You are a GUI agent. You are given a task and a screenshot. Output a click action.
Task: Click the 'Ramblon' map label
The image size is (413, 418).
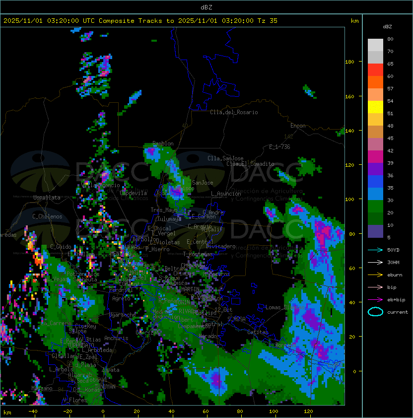(x=163, y=143)
